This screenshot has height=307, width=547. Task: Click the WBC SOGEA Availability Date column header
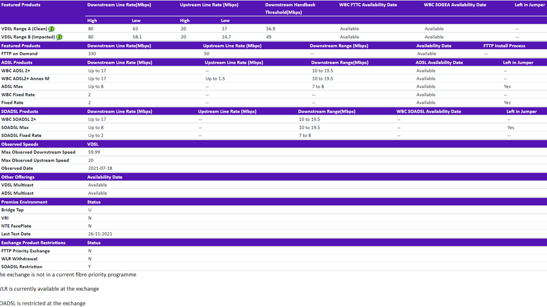coord(454,5)
